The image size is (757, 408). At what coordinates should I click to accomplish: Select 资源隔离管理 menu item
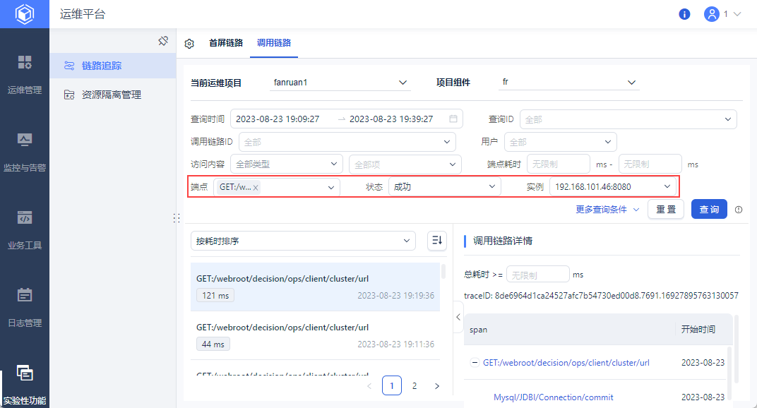tap(112, 95)
